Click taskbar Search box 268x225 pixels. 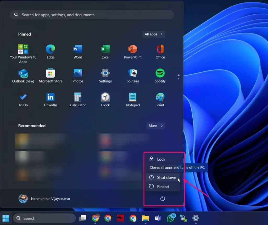point(44,218)
